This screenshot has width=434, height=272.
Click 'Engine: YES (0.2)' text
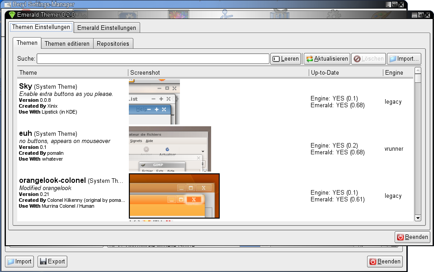pyautogui.click(x=334, y=145)
